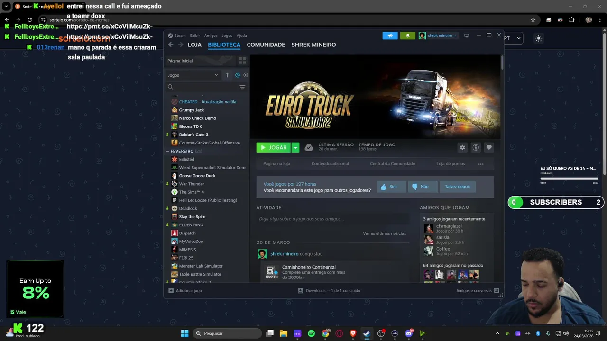The width and height of the screenshot is (607, 341).
Task: Choose Talvez depois button
Action: coord(458,187)
